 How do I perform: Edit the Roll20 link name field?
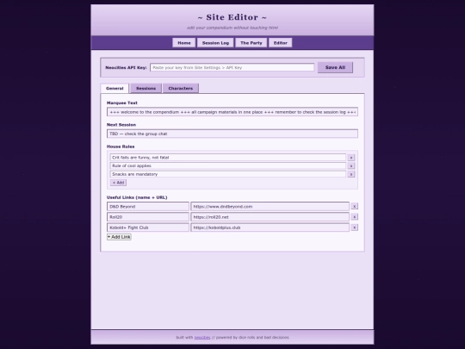[148, 217]
